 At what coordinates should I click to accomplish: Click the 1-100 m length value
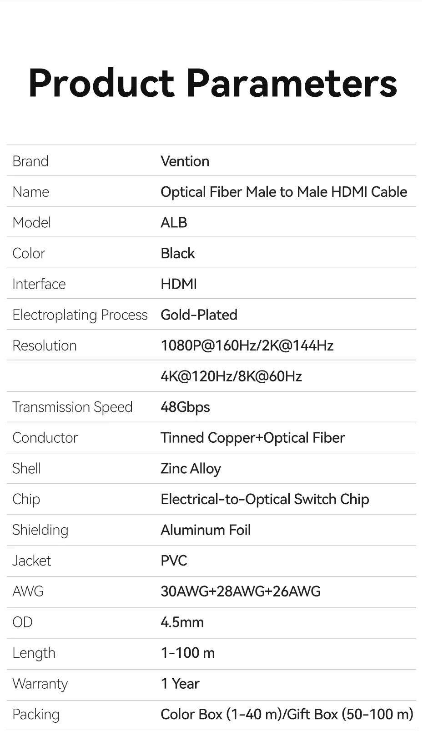click(x=187, y=653)
